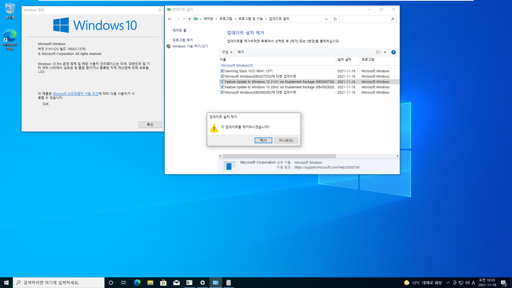Screen dimensions: 512x288
Task: Select the KB4562830 20H2 Enablement Package row
Action: point(309,87)
